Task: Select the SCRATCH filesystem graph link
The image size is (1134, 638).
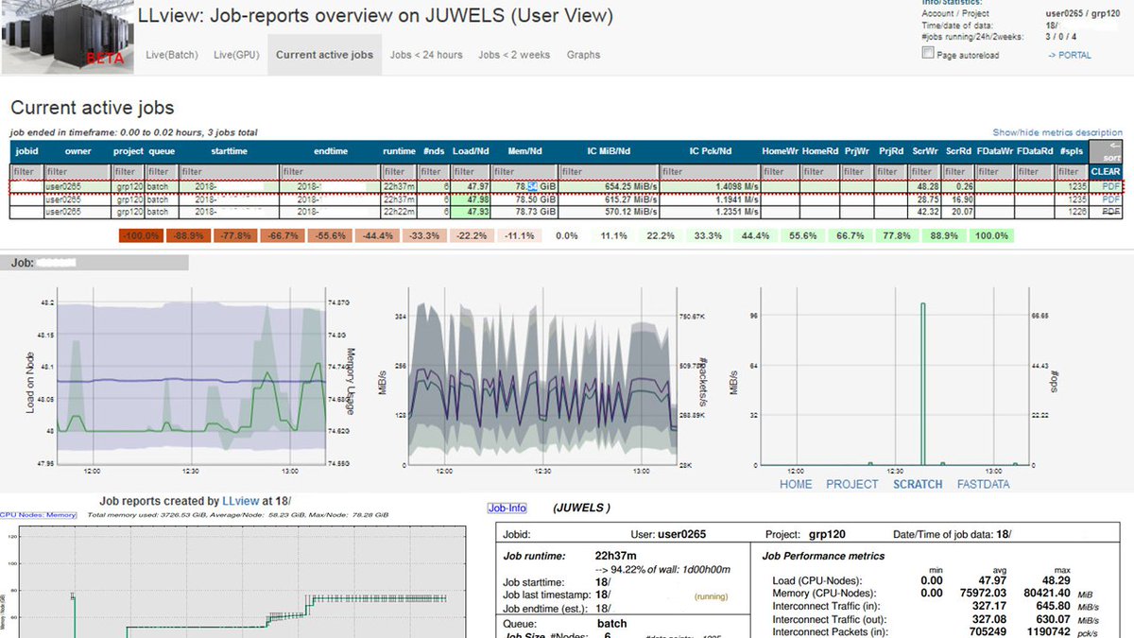Action: coord(918,484)
